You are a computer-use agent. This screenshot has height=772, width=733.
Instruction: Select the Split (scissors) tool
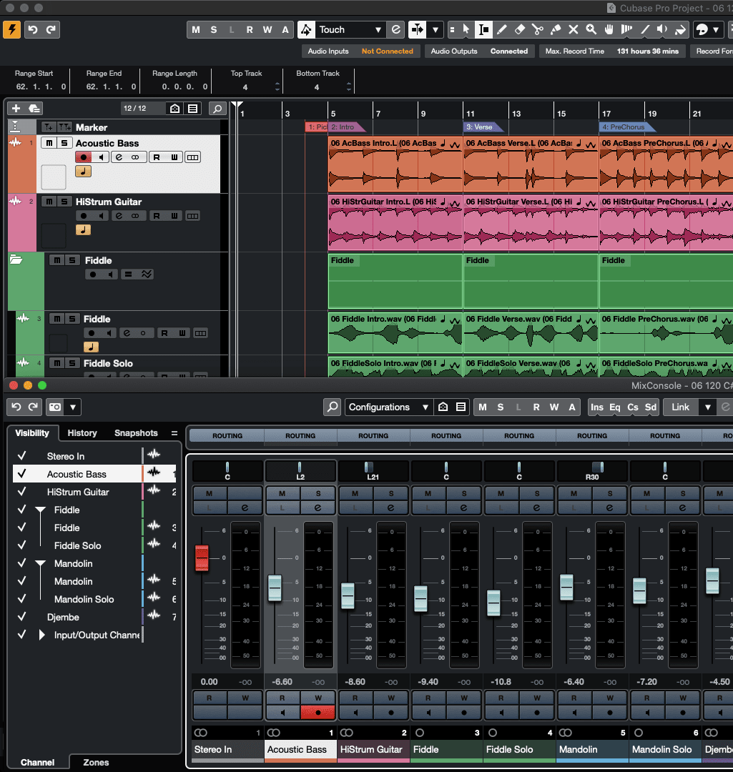(537, 30)
